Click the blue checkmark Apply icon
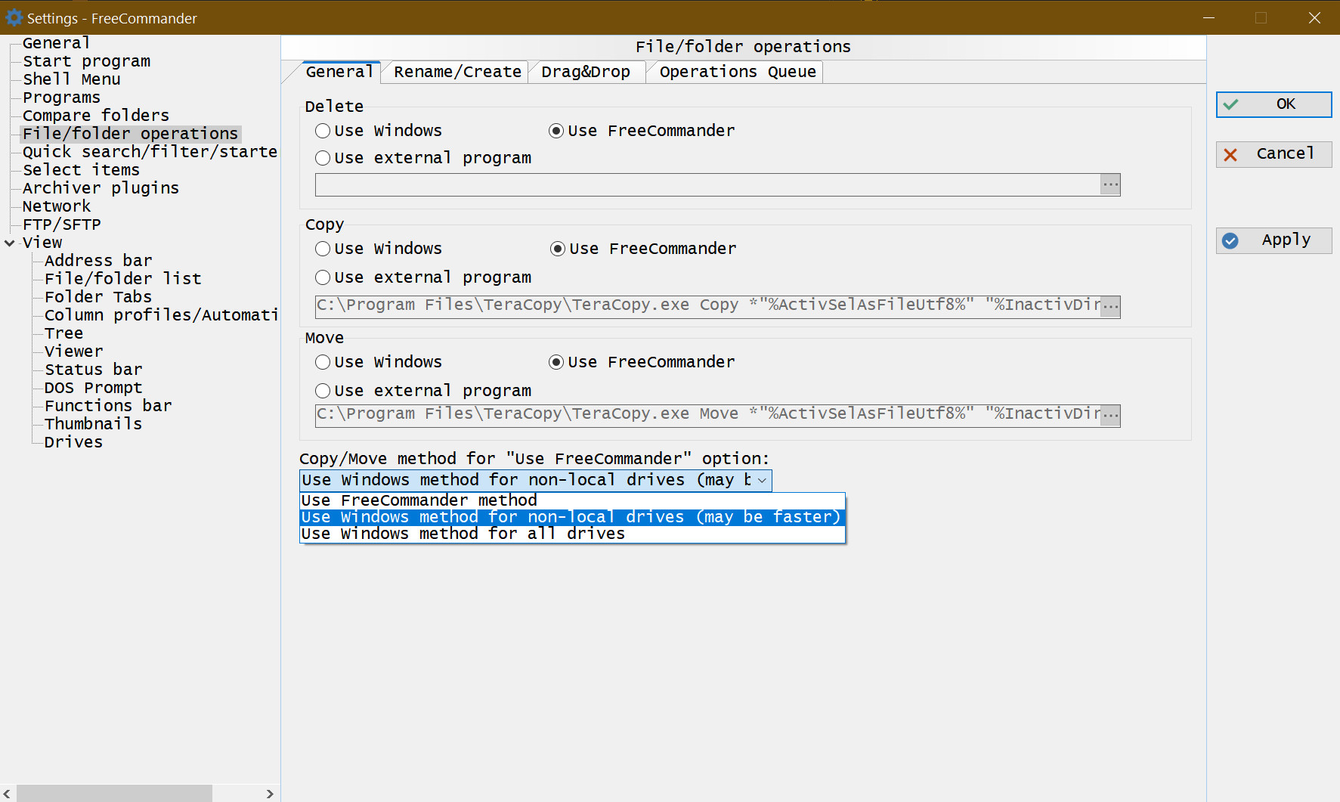Viewport: 1340px width, 802px height. (x=1230, y=240)
